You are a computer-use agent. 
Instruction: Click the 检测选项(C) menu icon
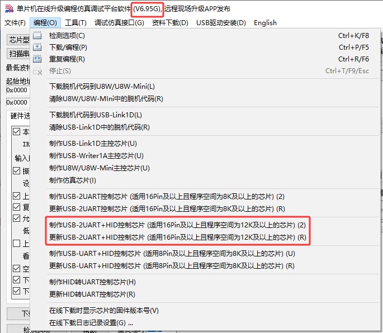[37, 35]
